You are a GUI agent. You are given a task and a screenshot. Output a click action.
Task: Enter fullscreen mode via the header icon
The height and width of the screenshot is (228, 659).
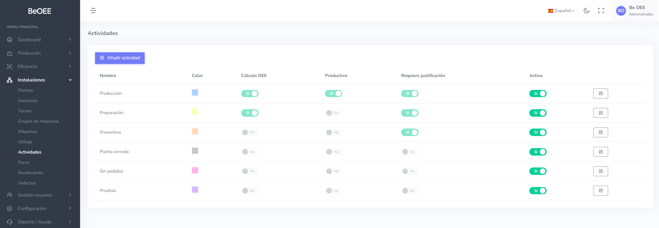pos(601,11)
